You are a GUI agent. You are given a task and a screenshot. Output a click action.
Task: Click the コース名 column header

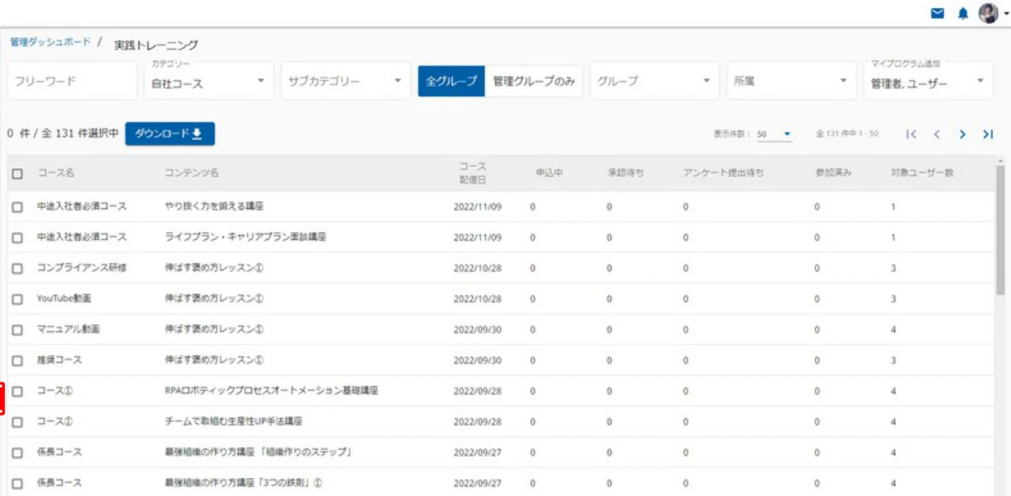[55, 173]
